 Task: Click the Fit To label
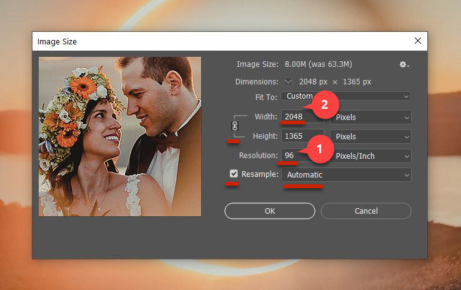266,97
